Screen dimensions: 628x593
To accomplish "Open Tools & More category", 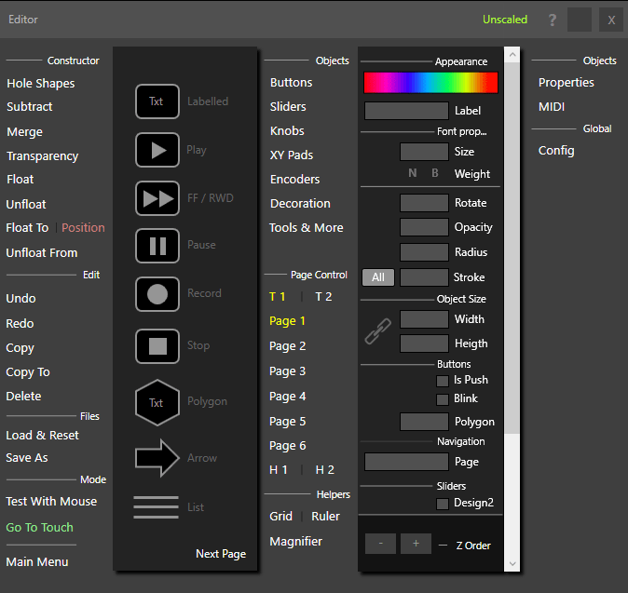I will tap(307, 228).
